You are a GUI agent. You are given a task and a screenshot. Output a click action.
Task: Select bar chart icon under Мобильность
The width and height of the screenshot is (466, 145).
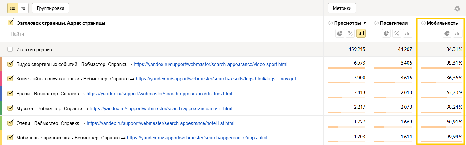pyautogui.click(x=458, y=34)
